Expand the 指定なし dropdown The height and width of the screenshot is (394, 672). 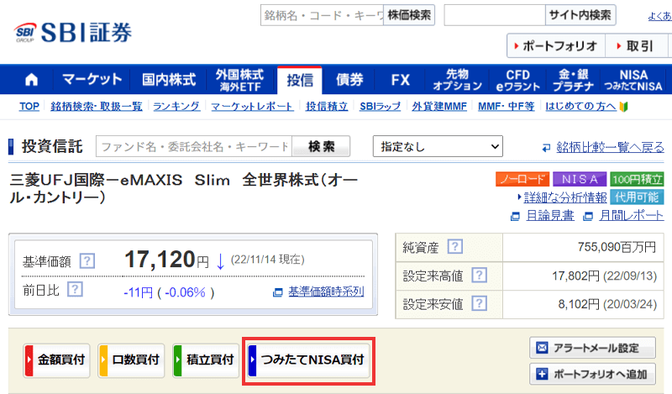(x=438, y=147)
